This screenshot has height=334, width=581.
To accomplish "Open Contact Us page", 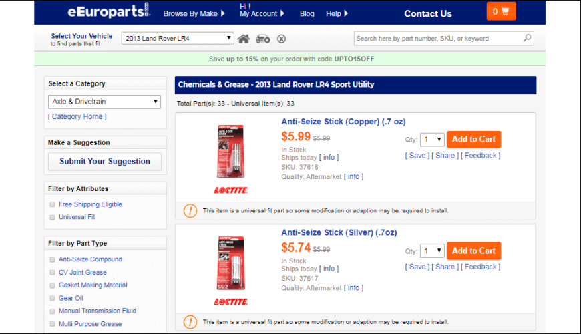I will pos(427,14).
